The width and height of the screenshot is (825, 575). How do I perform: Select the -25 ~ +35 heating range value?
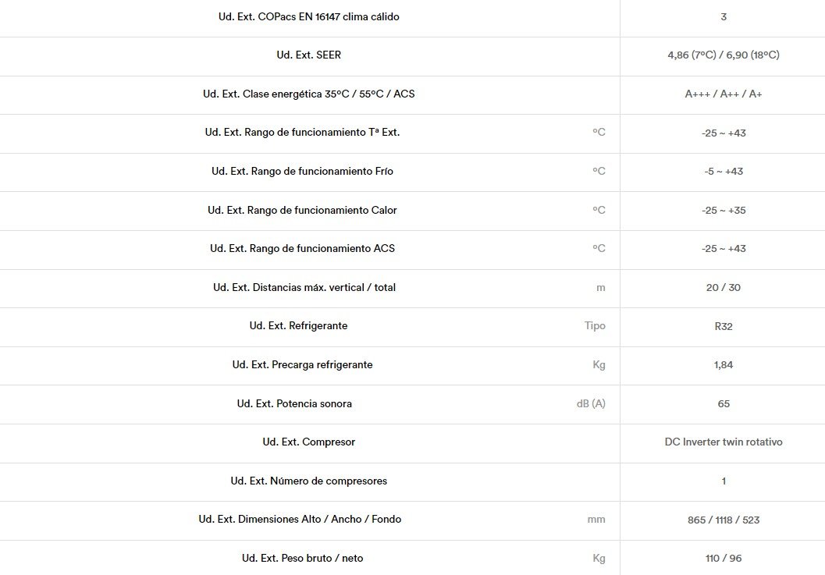click(x=724, y=210)
